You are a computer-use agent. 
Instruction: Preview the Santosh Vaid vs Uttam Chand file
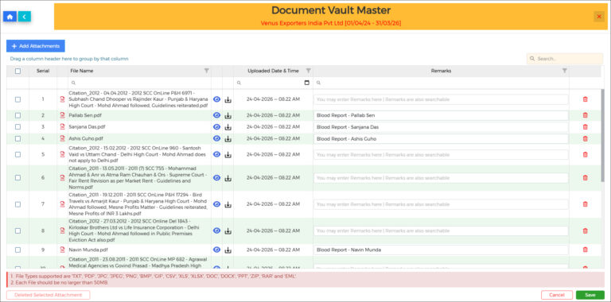tap(217, 154)
